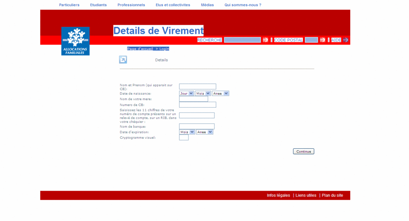Click the Continue button
This screenshot has width=409, height=221.
pos(304,152)
